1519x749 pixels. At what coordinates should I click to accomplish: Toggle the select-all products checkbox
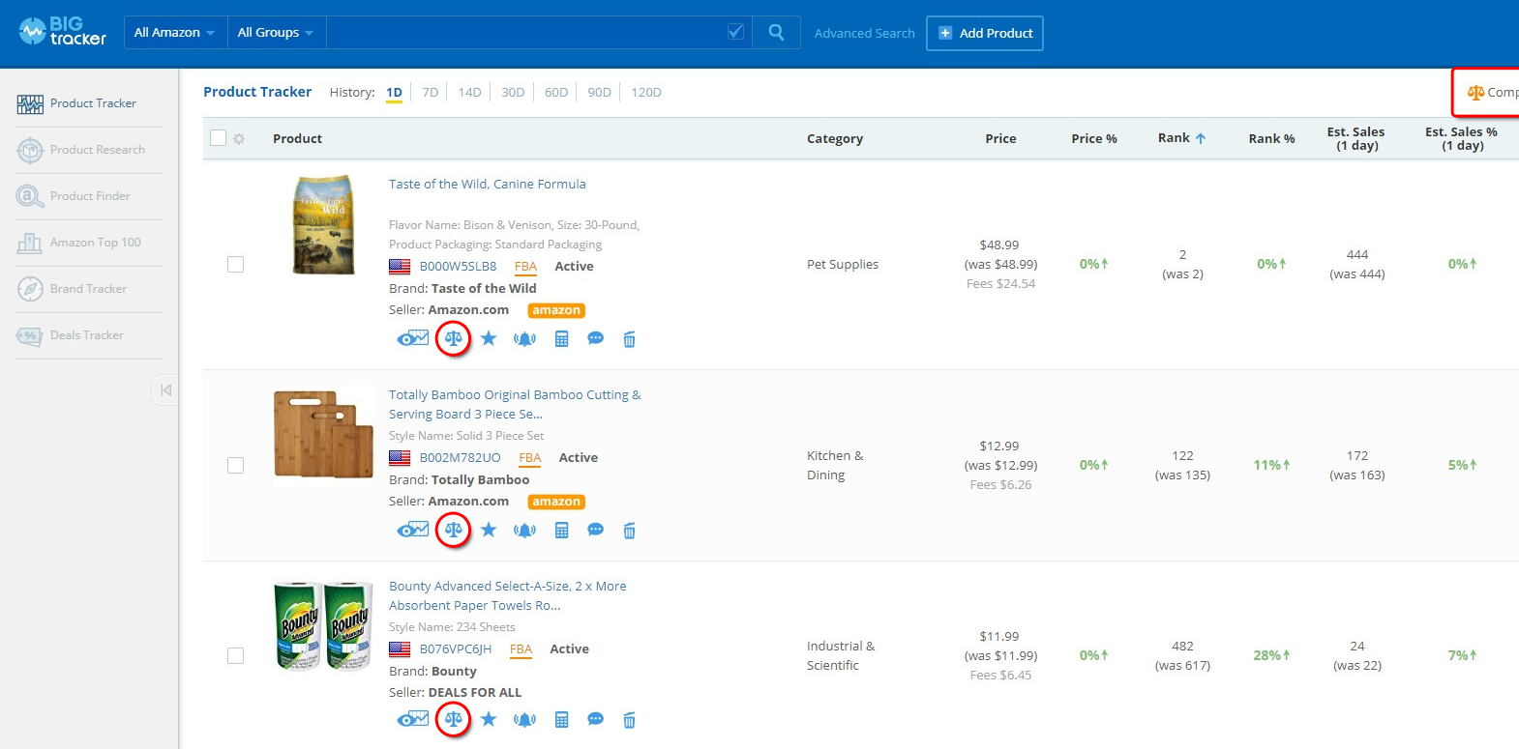219,138
